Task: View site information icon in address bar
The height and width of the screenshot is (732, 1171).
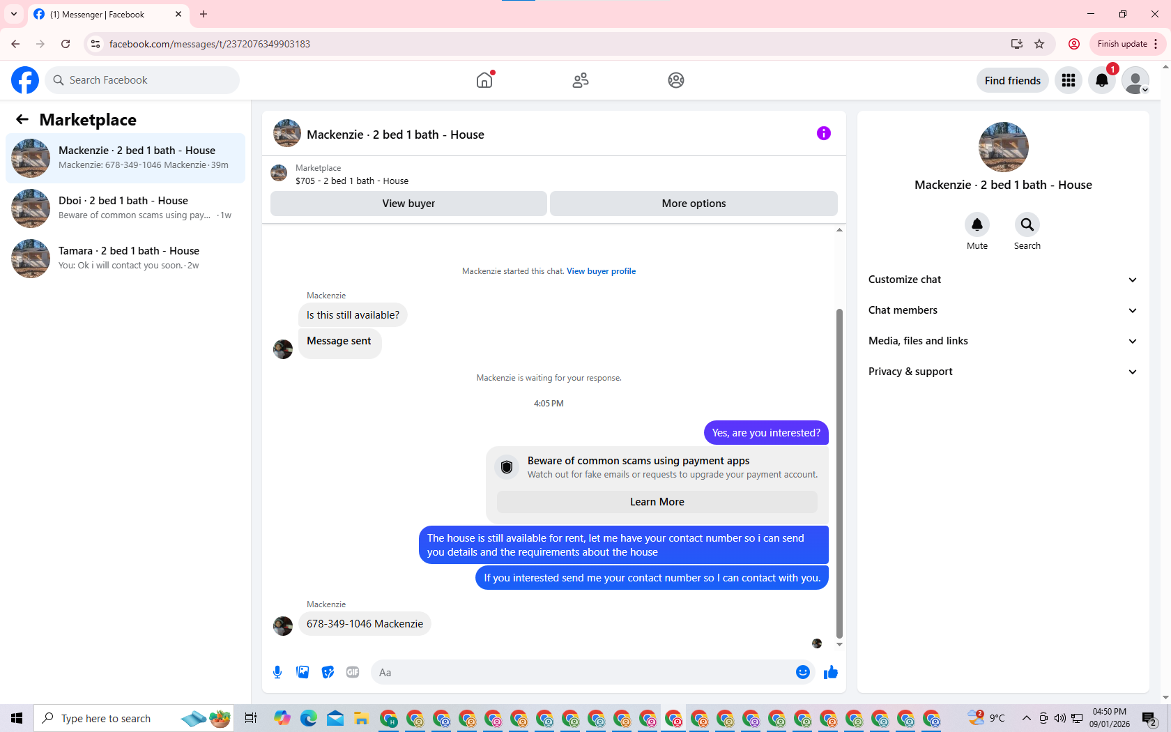Action: pos(95,44)
